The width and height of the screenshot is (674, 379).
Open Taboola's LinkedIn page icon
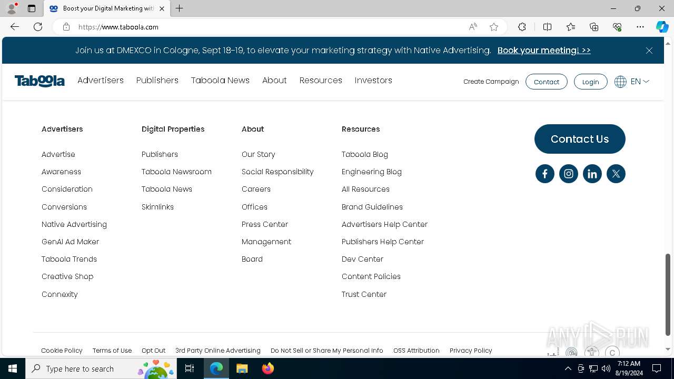[592, 174]
